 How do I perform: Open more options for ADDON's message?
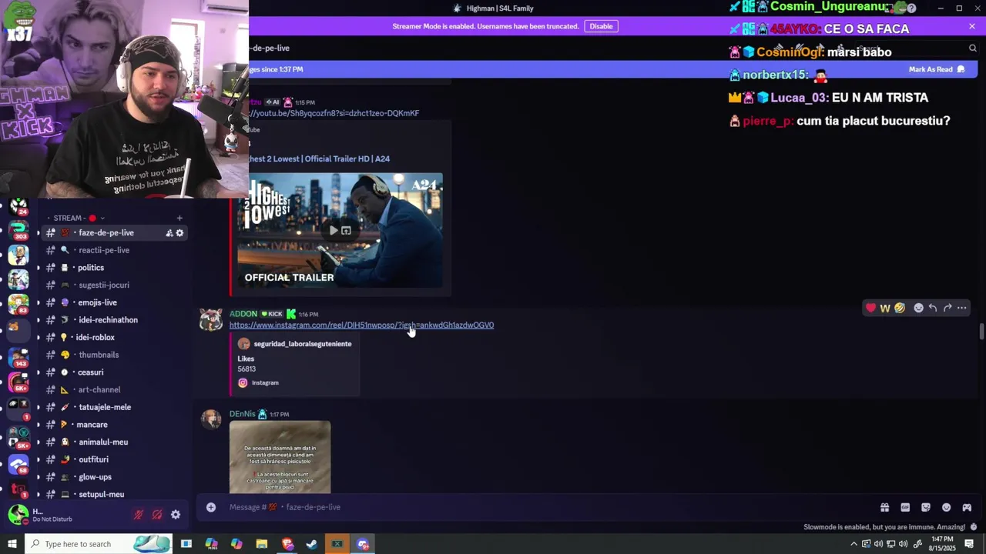(962, 308)
